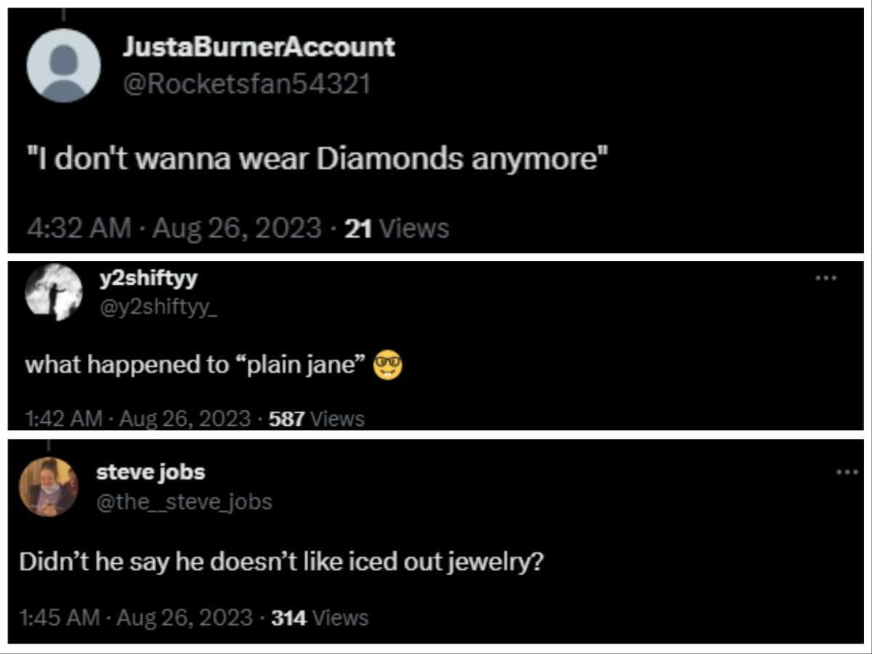Select the "iced out jewelry" tweet text
This screenshot has width=872, height=654.
(281, 562)
